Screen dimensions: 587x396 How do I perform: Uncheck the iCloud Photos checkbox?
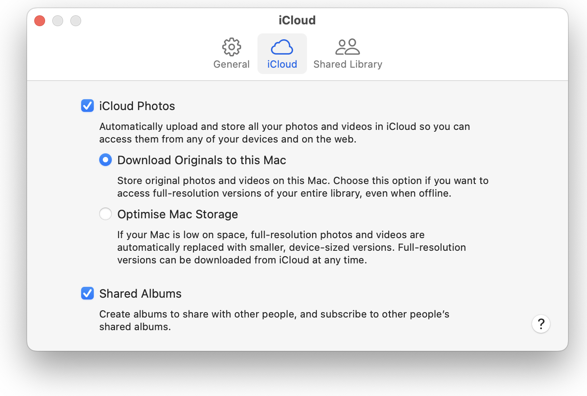[x=87, y=106]
